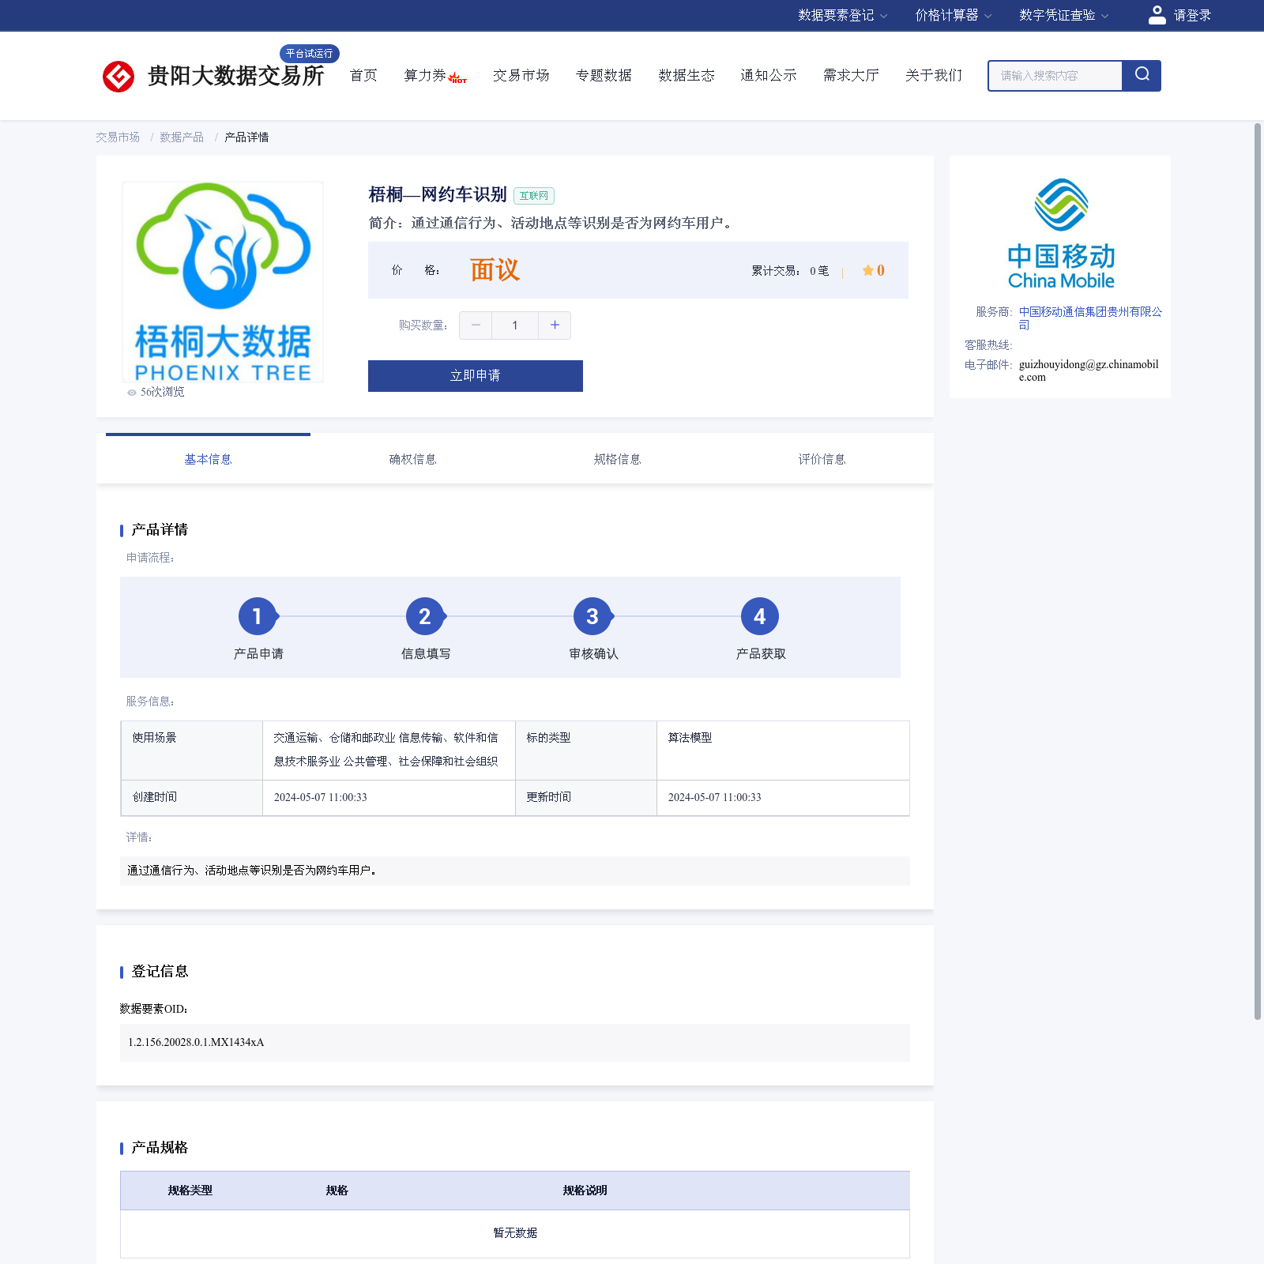
Task: Click the HOT flame badge beside 算力券
Action: coord(457,78)
